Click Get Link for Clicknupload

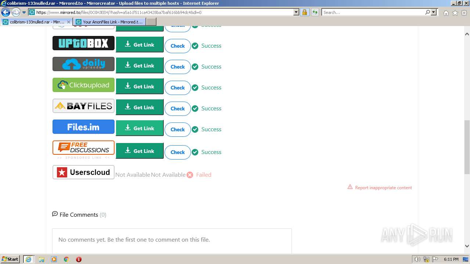(140, 87)
